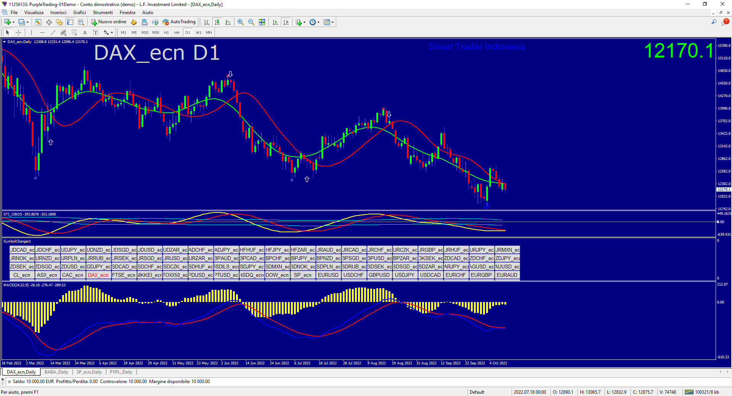Image resolution: width=732 pixels, height=396 pixels.
Task: Open the MetaEditor yellow book icon
Action: pyautogui.click(x=134, y=22)
